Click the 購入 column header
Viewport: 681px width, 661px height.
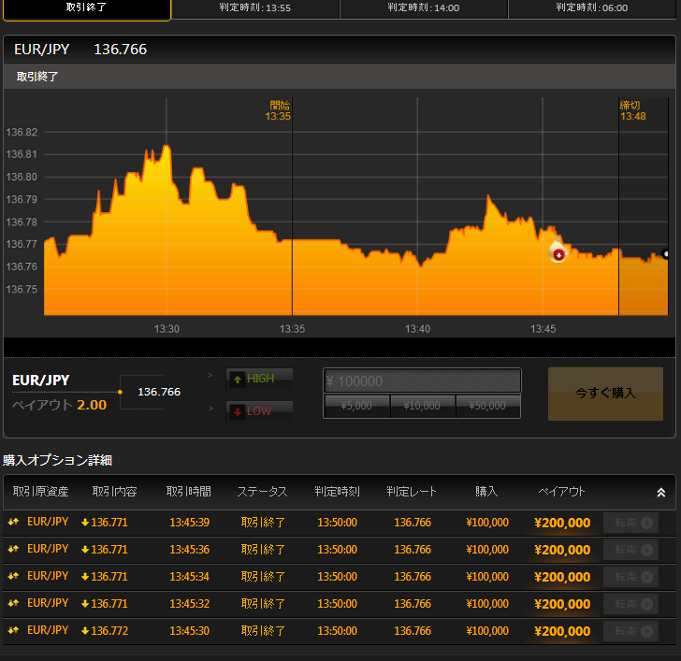pos(486,491)
